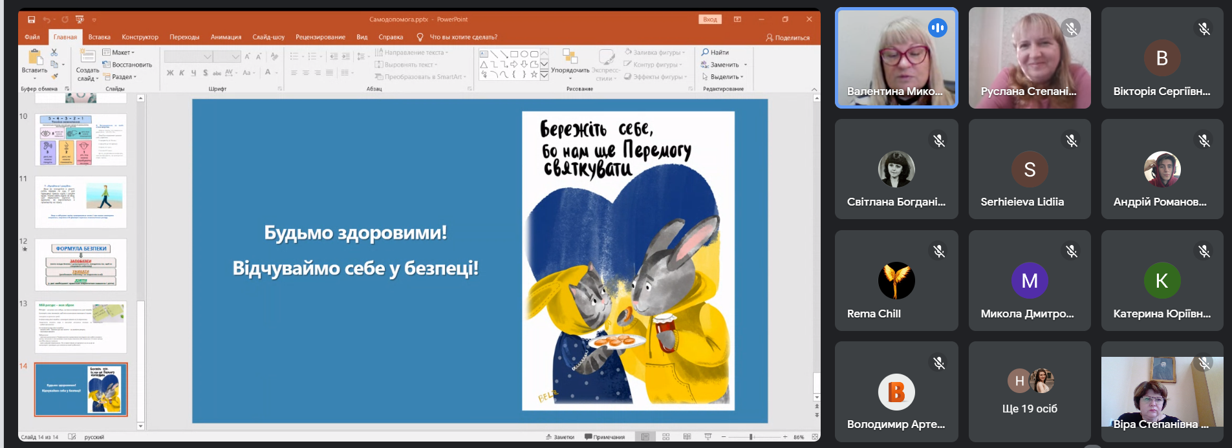The height and width of the screenshot is (448, 1232).
Task: Click the Fit slide to window icon
Action: coord(815,437)
